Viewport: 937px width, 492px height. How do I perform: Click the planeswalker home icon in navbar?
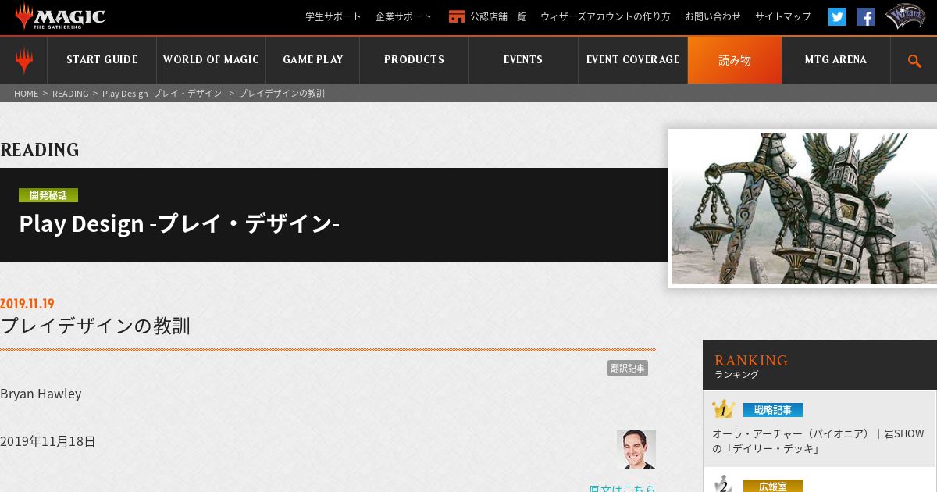click(24, 60)
